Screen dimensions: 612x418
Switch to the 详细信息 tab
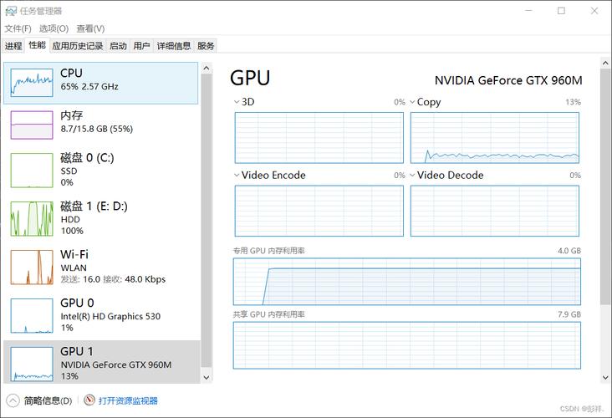point(174,46)
